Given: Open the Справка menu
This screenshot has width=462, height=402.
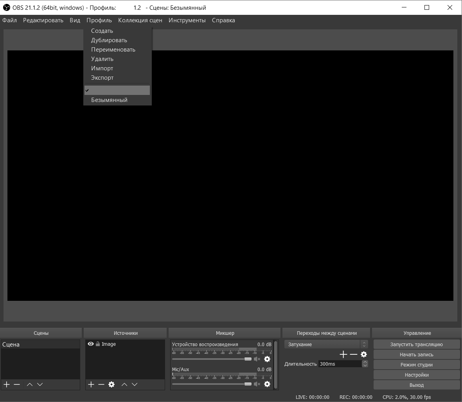Looking at the screenshot, I should coord(223,20).
